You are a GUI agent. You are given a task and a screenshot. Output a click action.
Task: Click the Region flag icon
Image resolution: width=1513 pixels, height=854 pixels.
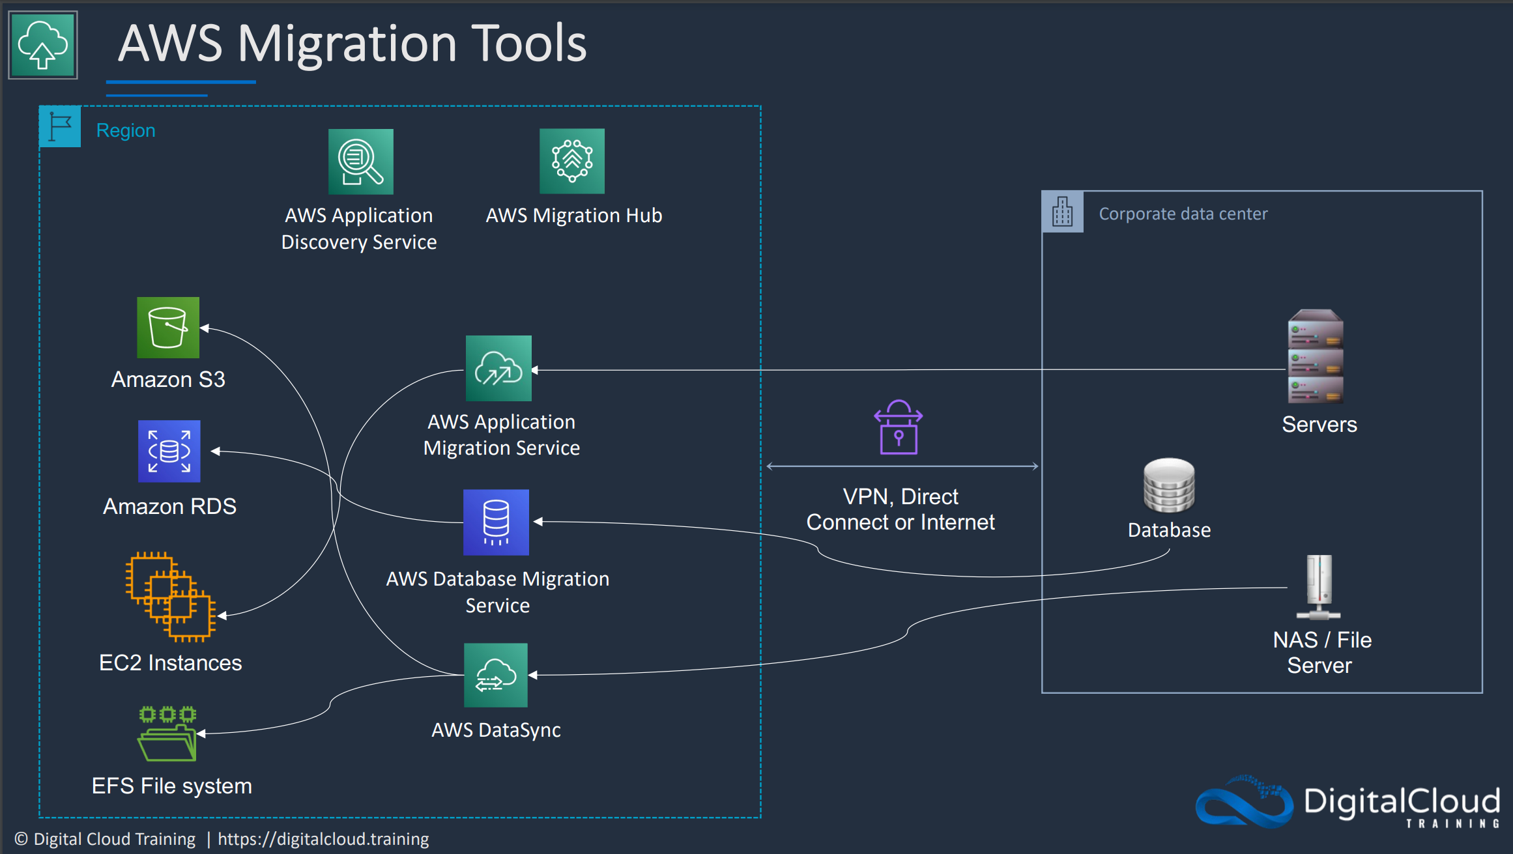coord(60,126)
